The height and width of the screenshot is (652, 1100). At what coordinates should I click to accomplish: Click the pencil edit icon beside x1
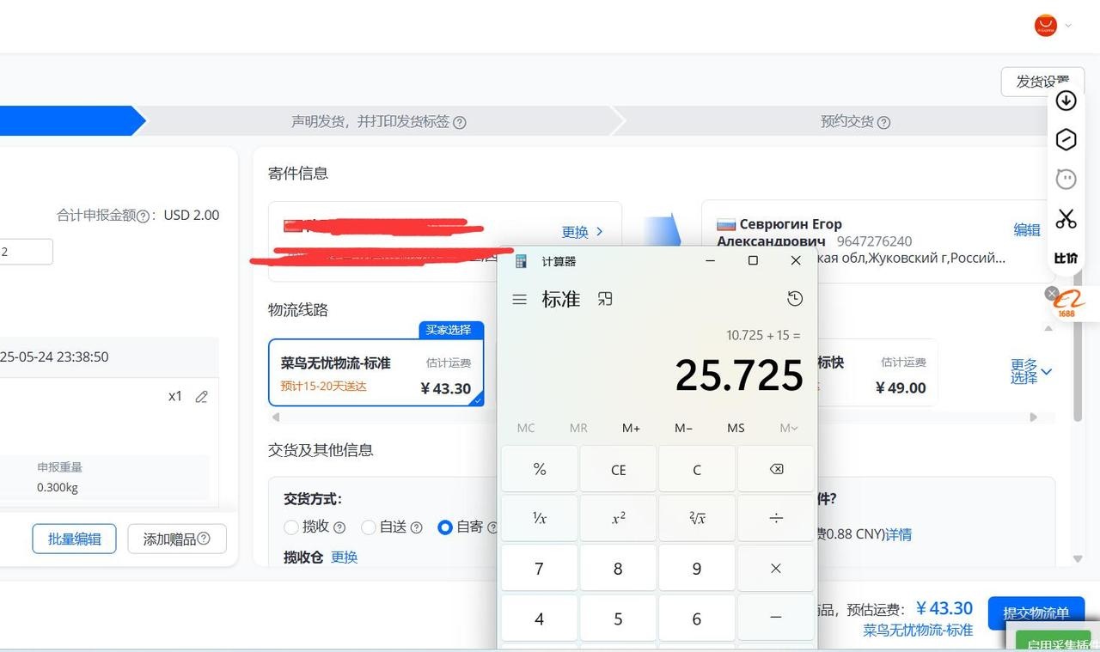[x=201, y=396]
